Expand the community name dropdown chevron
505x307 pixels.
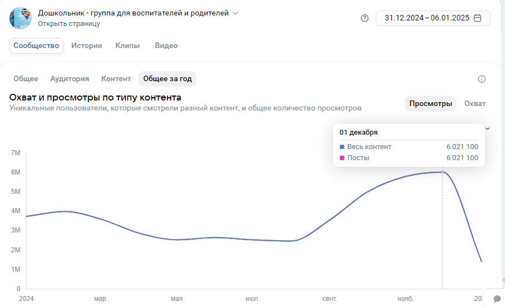pos(235,13)
